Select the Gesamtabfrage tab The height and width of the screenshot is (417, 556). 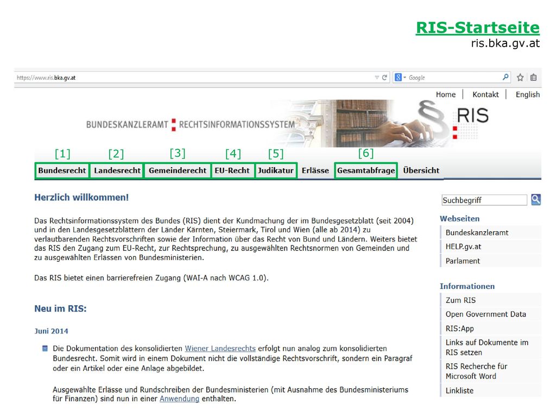(366, 170)
